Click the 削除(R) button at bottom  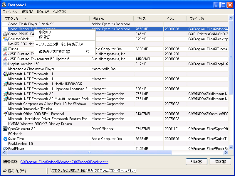[197, 162]
